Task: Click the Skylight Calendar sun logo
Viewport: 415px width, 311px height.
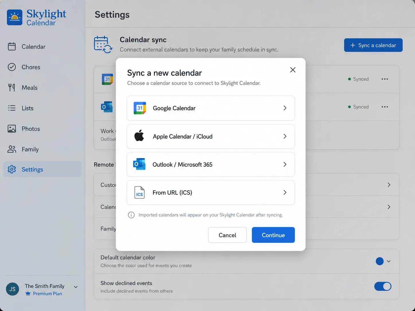Action: (x=15, y=17)
